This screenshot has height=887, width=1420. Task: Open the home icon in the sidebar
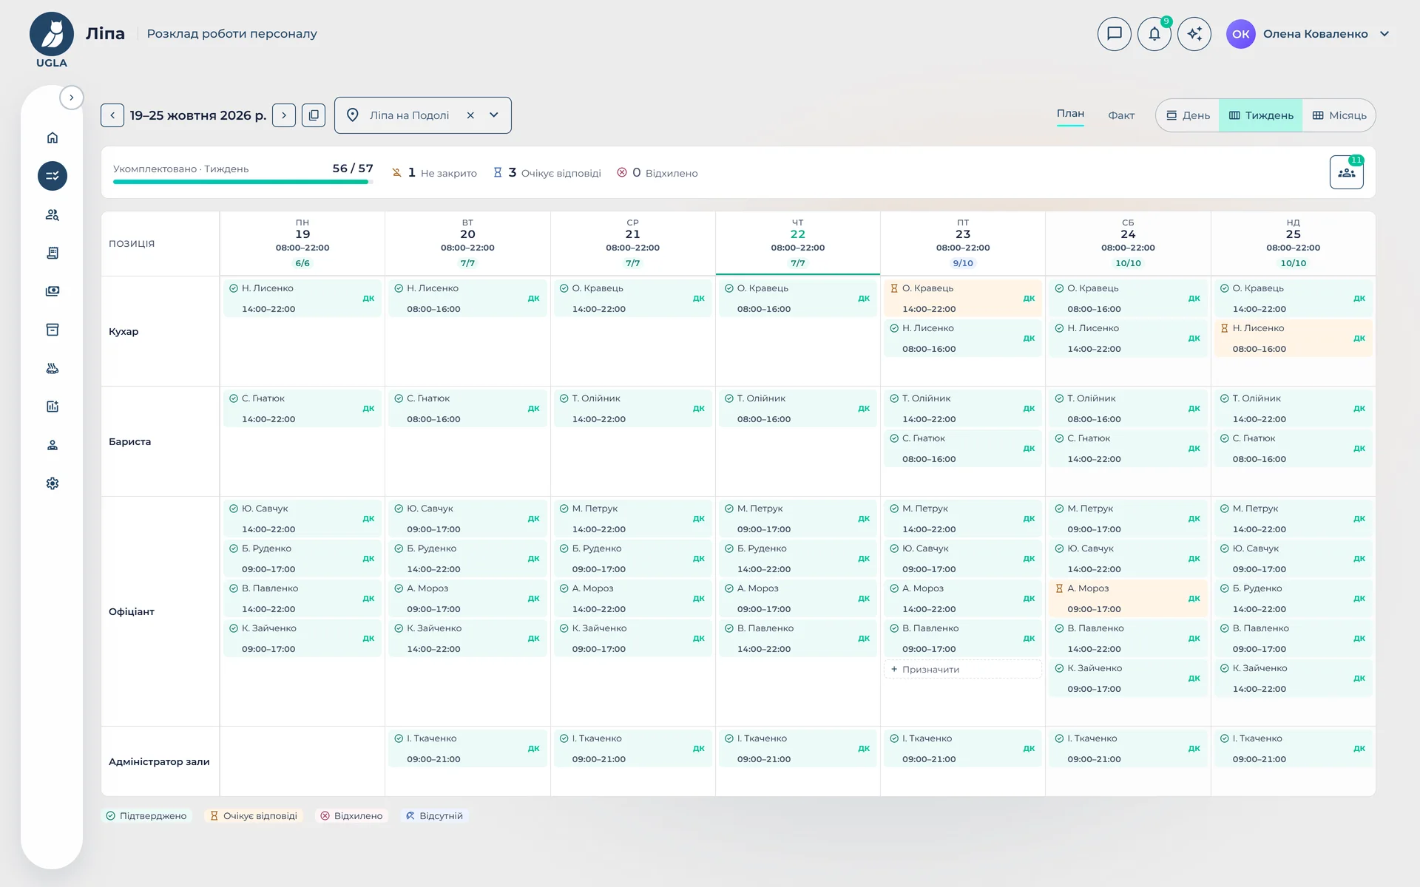(53, 137)
